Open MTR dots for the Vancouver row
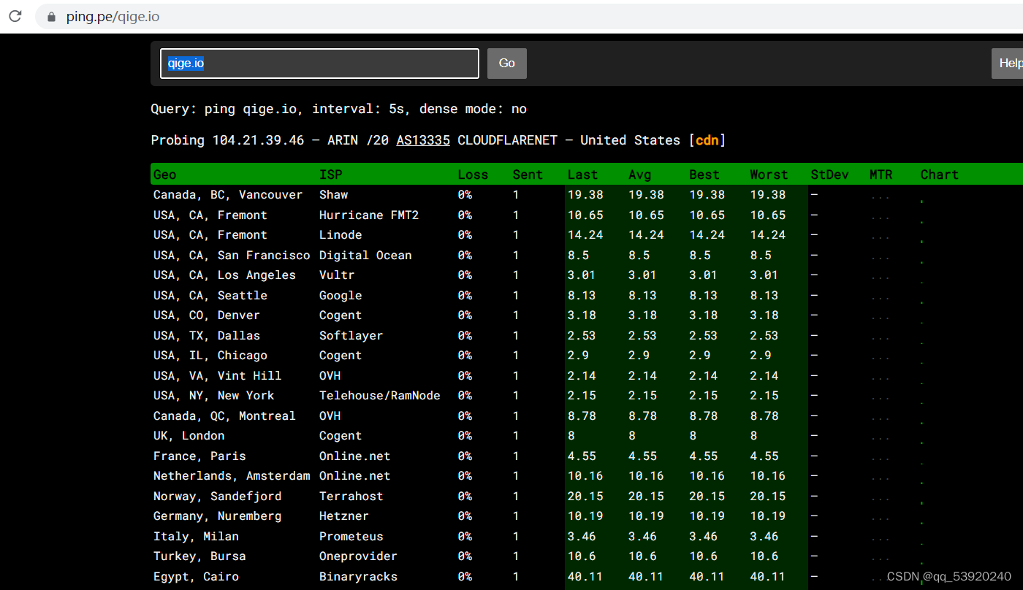Viewport: 1023px width, 590px height. [881, 196]
